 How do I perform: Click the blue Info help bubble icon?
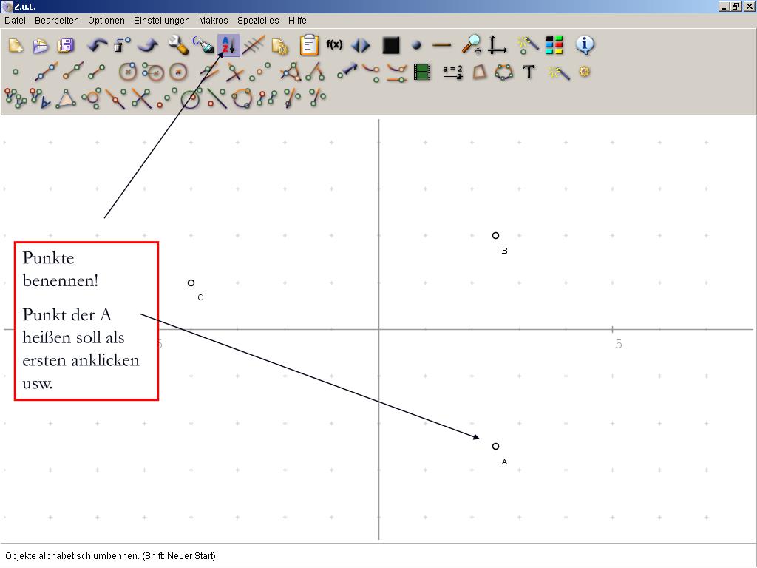[x=585, y=45]
